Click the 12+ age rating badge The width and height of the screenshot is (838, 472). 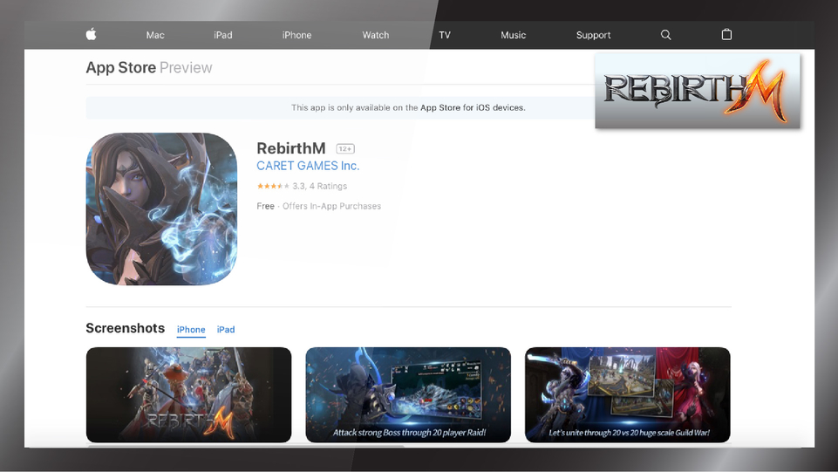[345, 149]
